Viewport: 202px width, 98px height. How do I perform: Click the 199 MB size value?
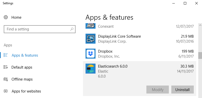188,51
